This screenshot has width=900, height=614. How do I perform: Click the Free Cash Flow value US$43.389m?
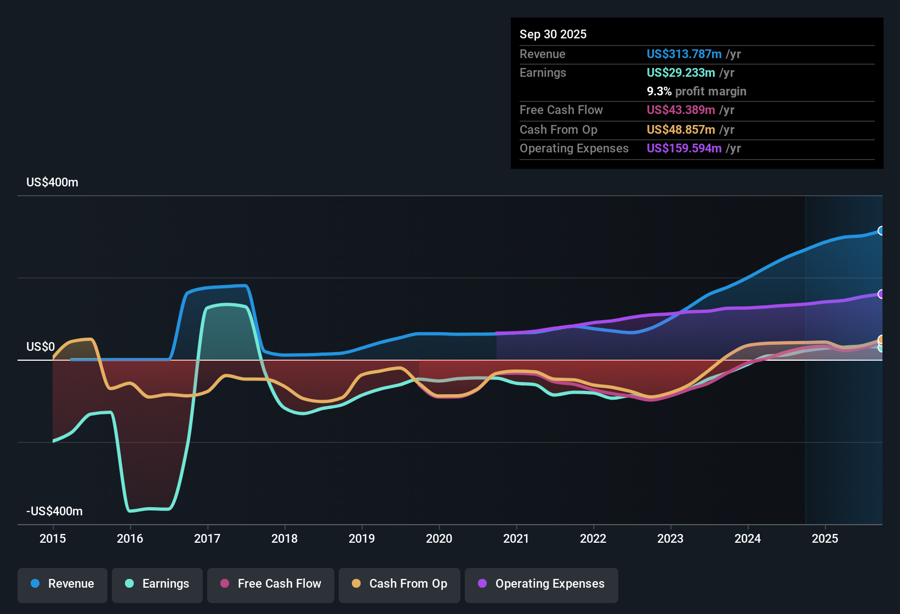click(x=681, y=110)
